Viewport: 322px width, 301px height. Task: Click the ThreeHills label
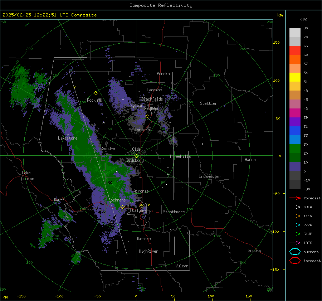[180, 156]
